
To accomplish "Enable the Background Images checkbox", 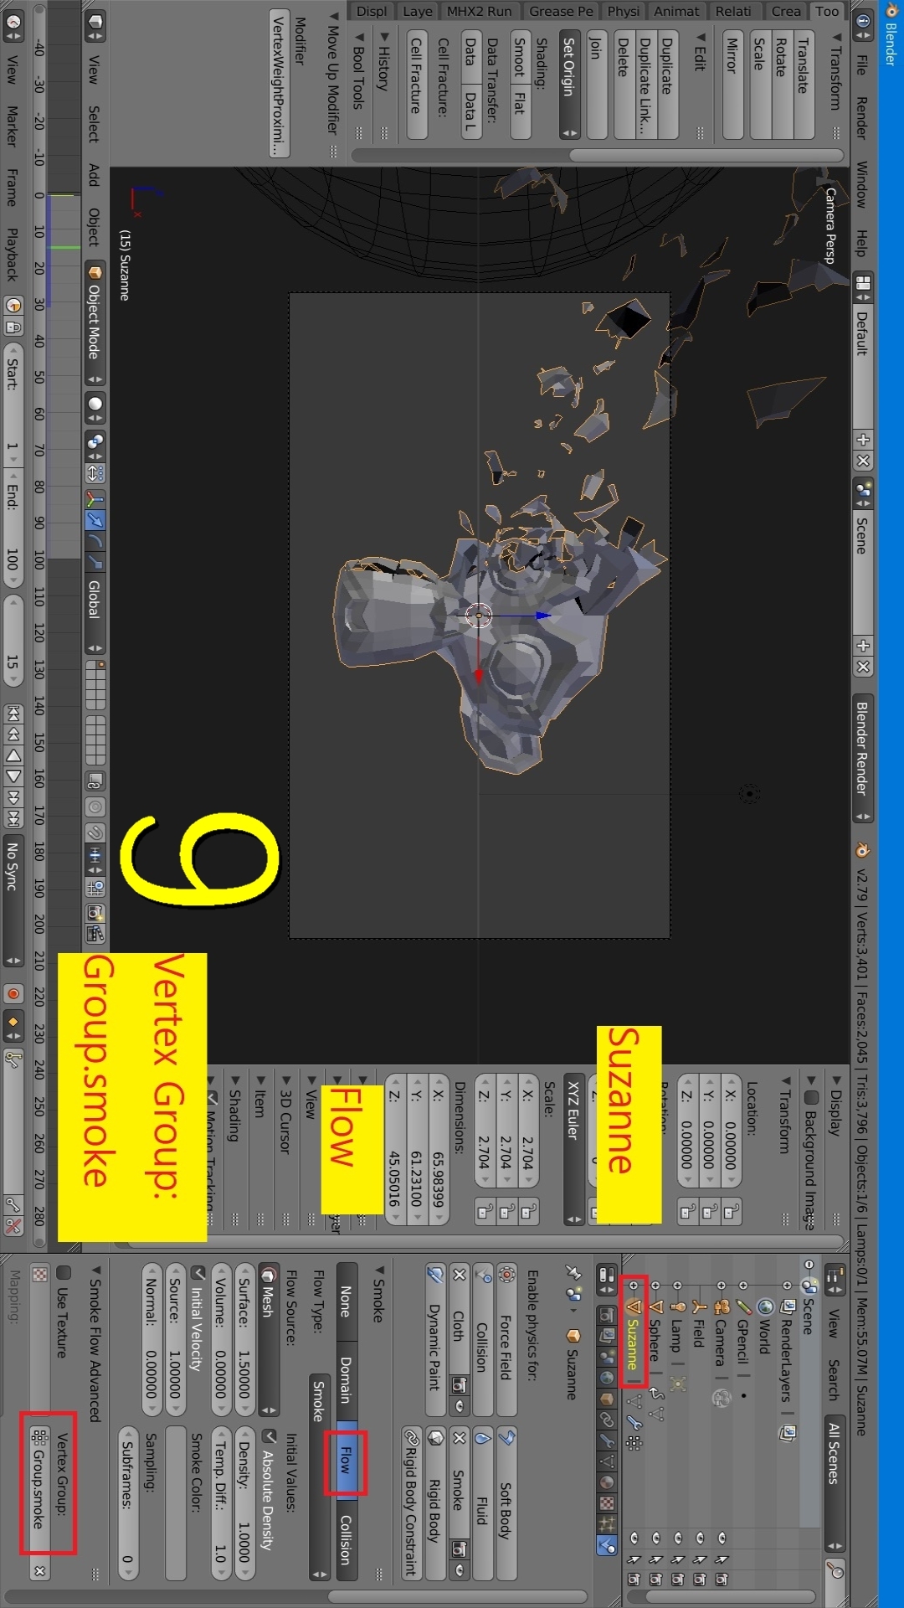I will (x=810, y=1097).
